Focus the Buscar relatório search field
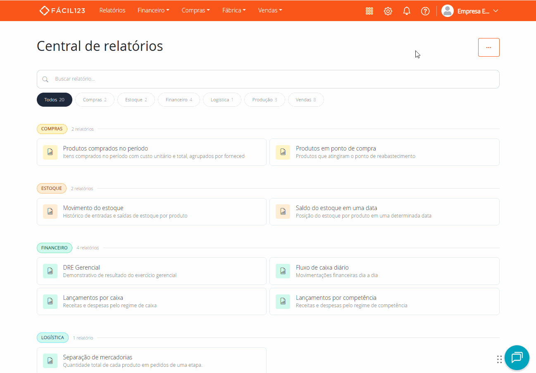536x373 pixels. point(268,79)
